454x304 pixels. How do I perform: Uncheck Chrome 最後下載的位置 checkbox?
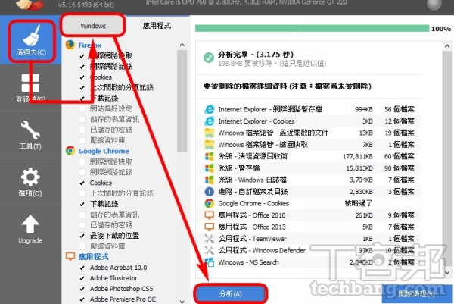click(x=82, y=236)
